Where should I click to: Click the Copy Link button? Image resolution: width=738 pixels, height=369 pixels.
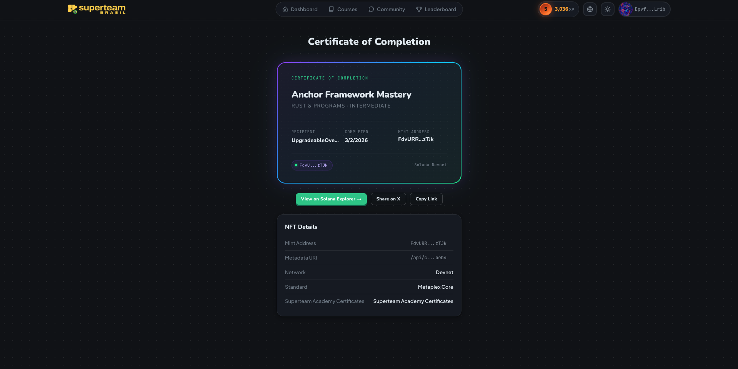(426, 199)
